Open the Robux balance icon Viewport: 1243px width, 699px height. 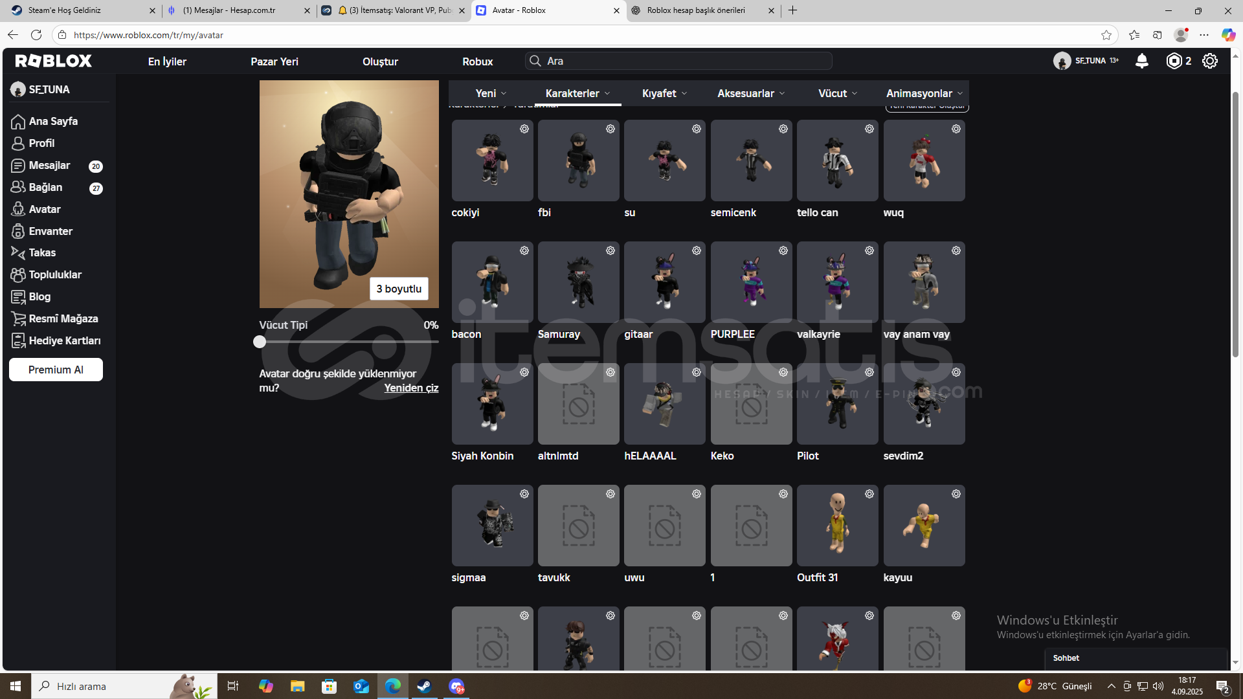1174,61
